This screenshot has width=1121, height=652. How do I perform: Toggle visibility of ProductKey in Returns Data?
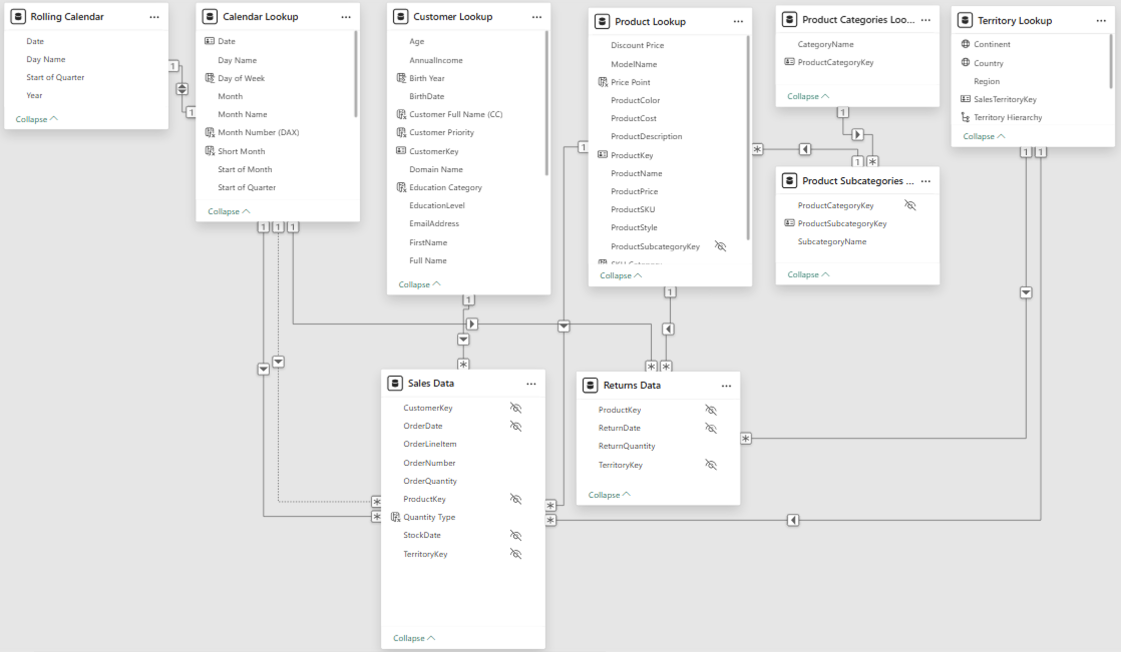point(710,410)
